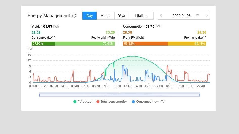Click left handle of chart zoom slider
239x134 pixels.
pos(39,95)
